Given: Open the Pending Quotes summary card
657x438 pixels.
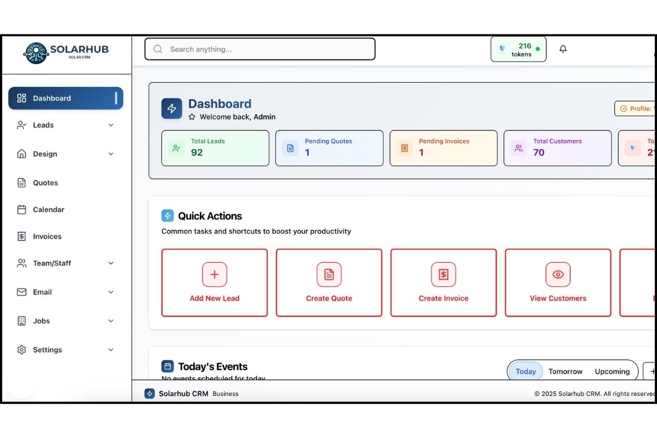Looking at the screenshot, I should pos(329,148).
